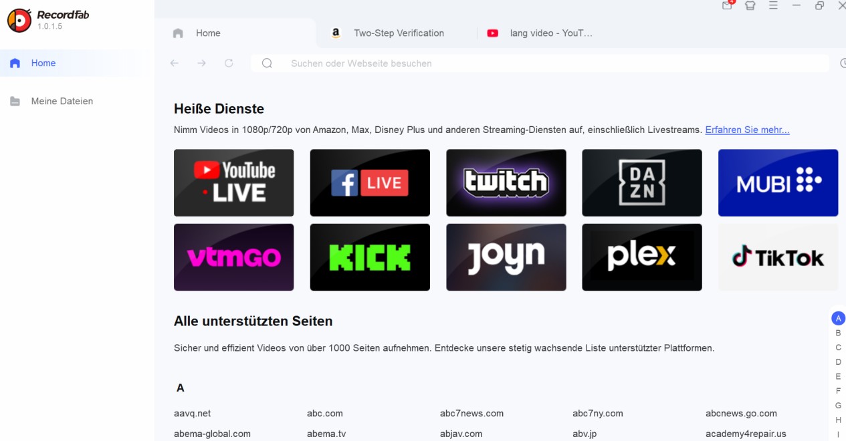Open the Twitch service tile
The image size is (846, 441).
pyautogui.click(x=506, y=182)
